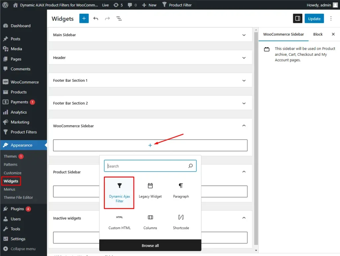The width and height of the screenshot is (340, 256).
Task: Insert the Shortcode block
Action: click(181, 222)
